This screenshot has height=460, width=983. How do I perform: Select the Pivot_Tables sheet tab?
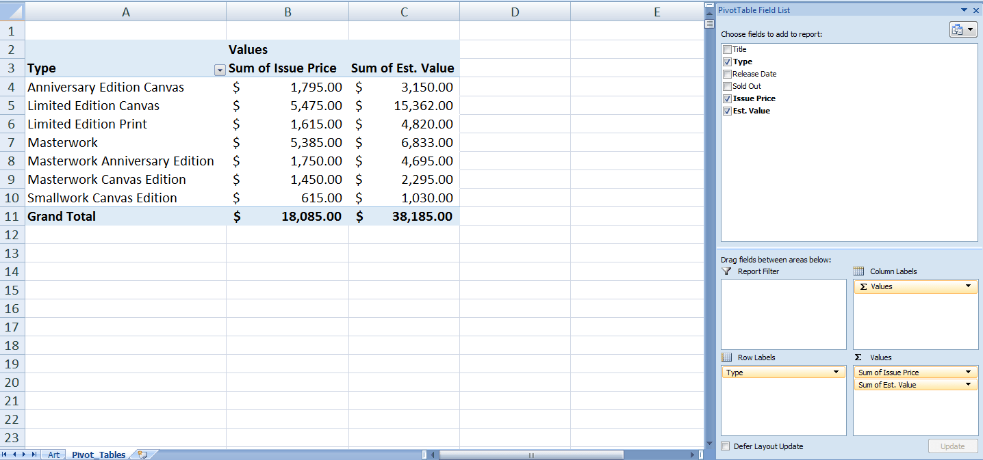coord(99,454)
